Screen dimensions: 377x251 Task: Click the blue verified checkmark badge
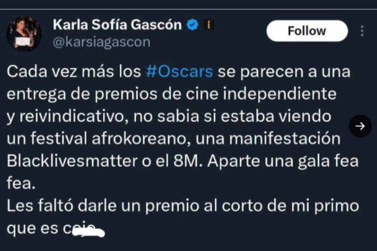pos(193,25)
